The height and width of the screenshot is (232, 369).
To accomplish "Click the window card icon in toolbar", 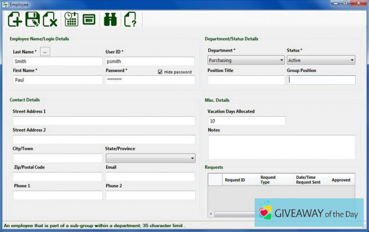I will [89, 19].
